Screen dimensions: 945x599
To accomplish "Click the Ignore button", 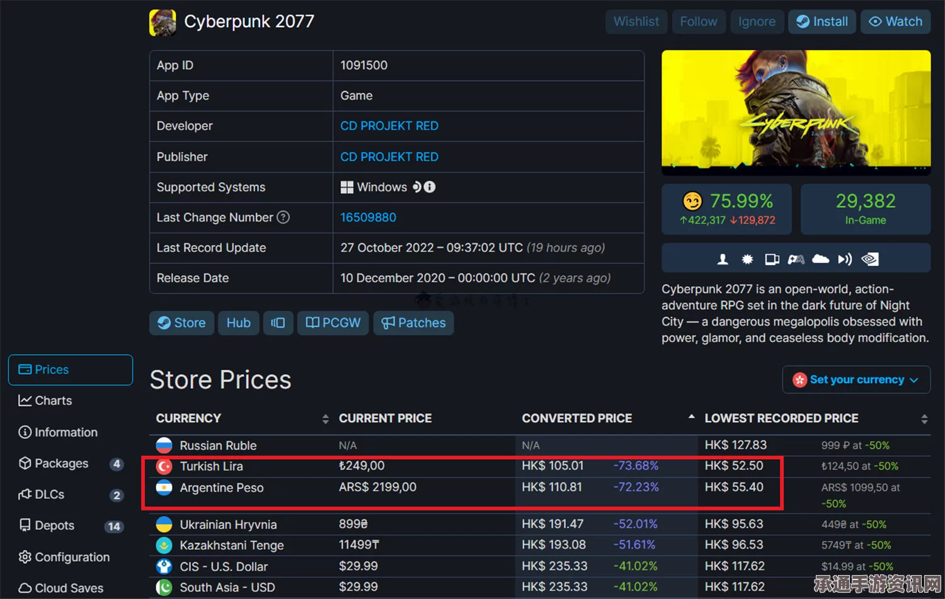I will point(757,21).
